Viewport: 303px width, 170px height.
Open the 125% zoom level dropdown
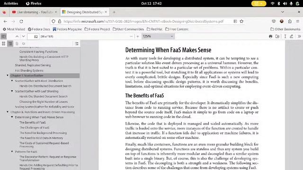[158, 36]
